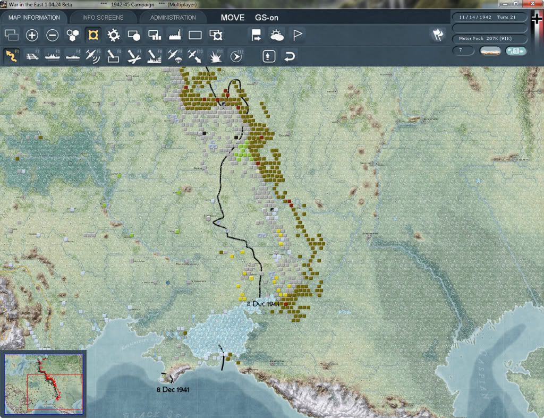The width and height of the screenshot is (544, 418).
Task: Toggle unit counters with the overlapping rectangles icon
Action: tap(12, 35)
